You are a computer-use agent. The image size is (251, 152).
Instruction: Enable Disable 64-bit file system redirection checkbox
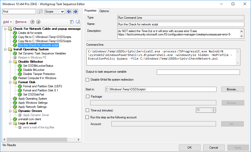click(88, 80)
